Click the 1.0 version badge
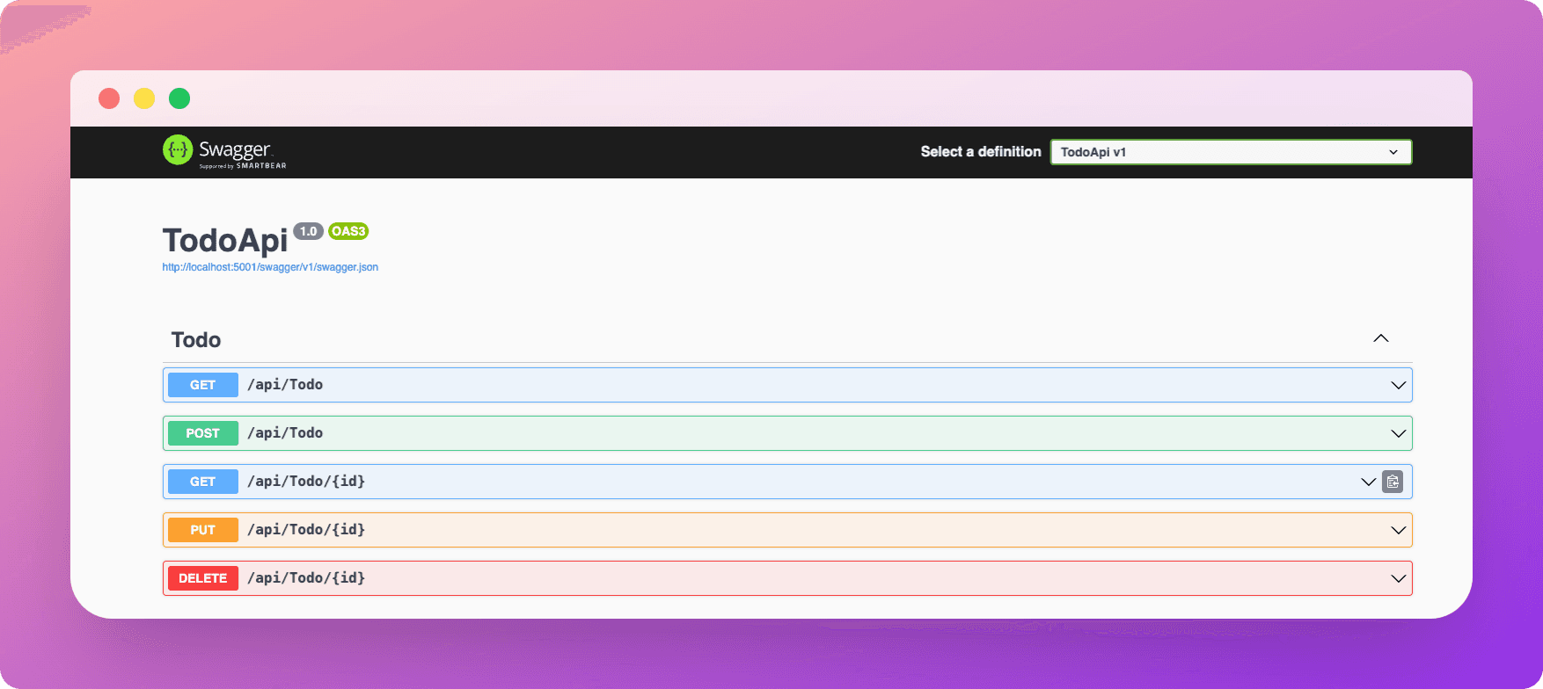This screenshot has width=1543, height=689. pos(308,231)
